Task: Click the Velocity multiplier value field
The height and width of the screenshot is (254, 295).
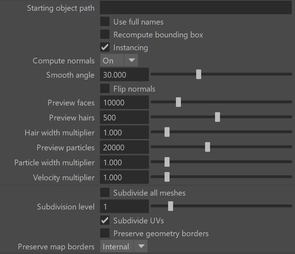Action: pyautogui.click(x=124, y=177)
